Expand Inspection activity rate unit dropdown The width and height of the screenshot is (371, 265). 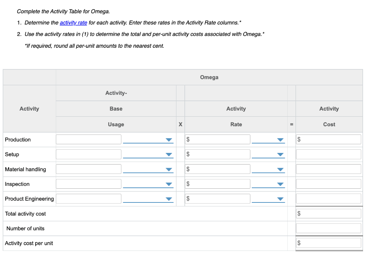(268, 184)
